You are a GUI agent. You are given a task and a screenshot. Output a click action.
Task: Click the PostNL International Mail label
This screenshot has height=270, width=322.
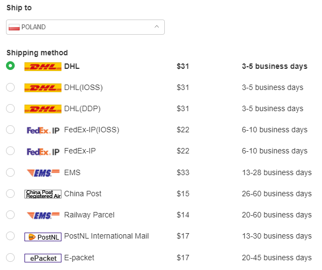(107, 236)
